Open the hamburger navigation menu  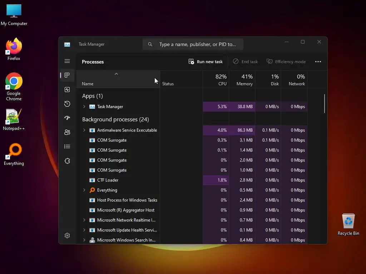click(67, 61)
